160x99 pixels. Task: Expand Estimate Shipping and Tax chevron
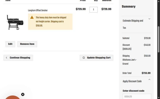[x=149, y=19]
